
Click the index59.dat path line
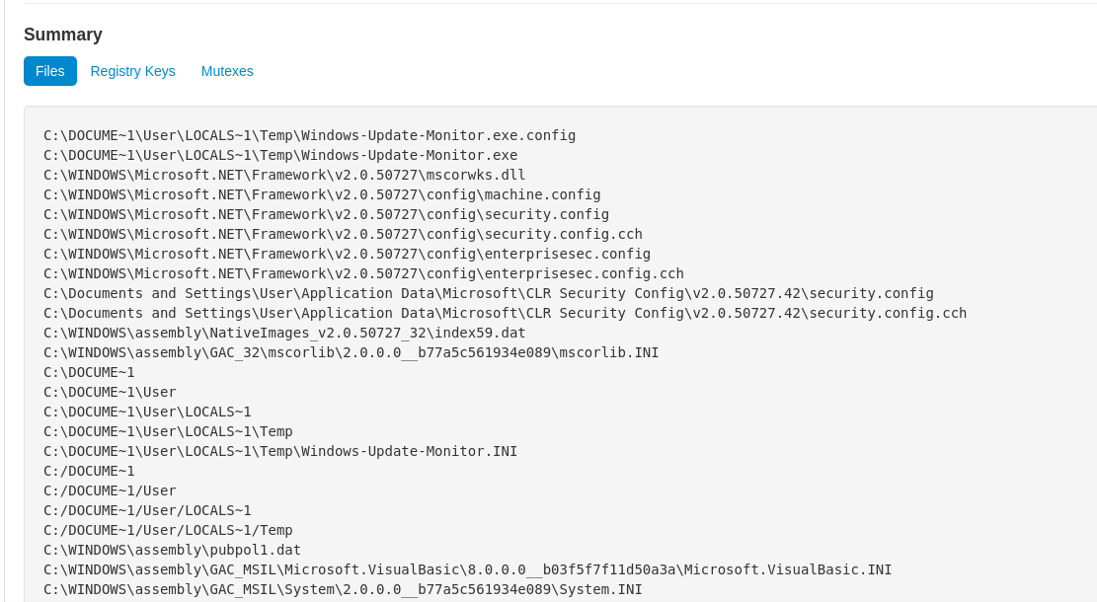point(284,333)
